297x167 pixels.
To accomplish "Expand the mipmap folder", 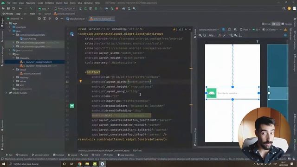I will (13, 77).
